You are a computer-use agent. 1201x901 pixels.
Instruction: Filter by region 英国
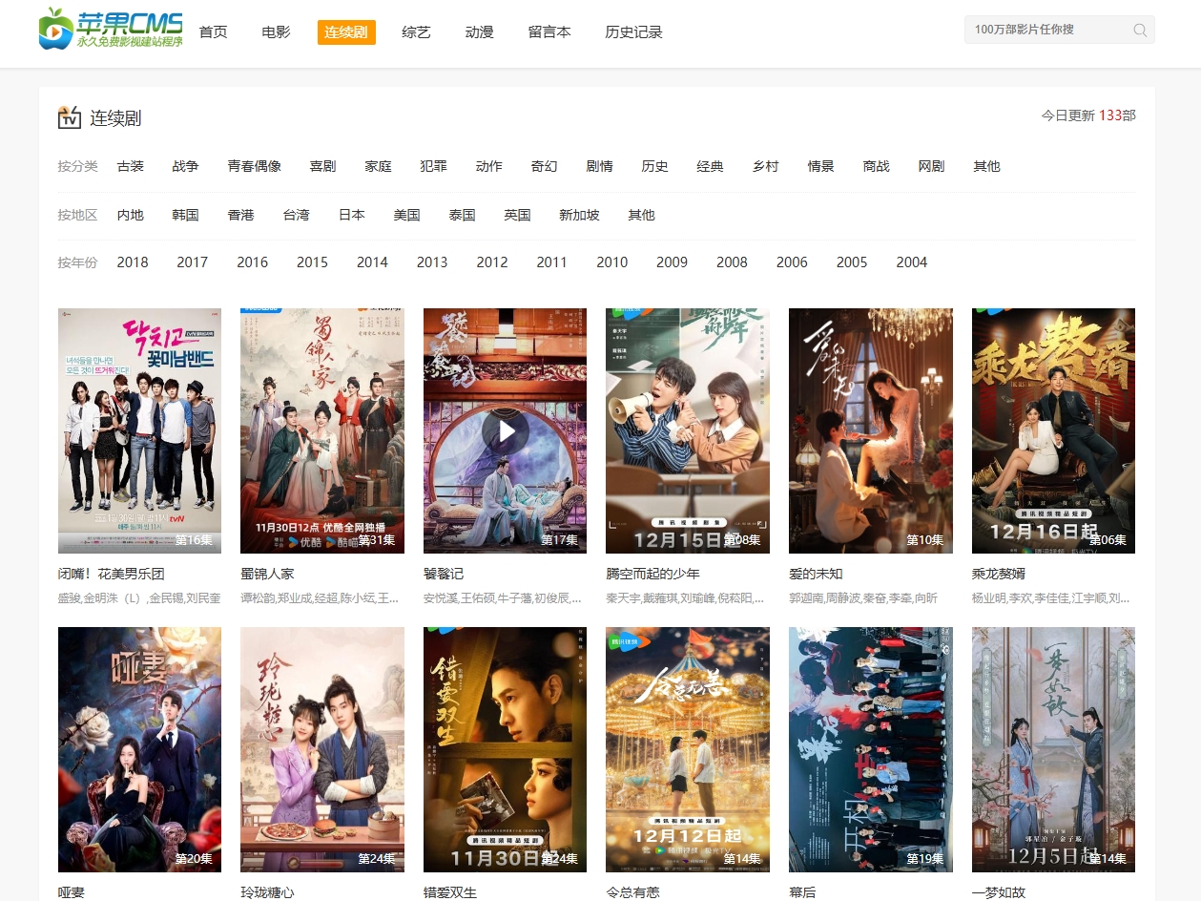point(518,215)
